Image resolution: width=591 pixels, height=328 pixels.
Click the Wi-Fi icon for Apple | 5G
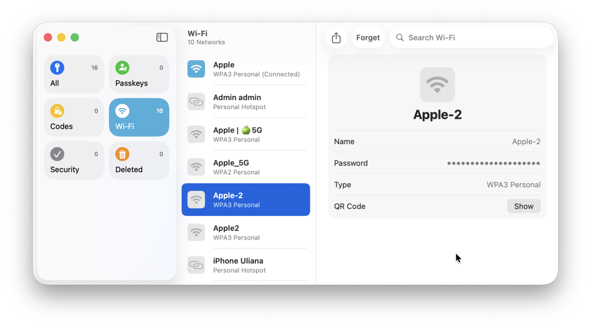point(197,134)
